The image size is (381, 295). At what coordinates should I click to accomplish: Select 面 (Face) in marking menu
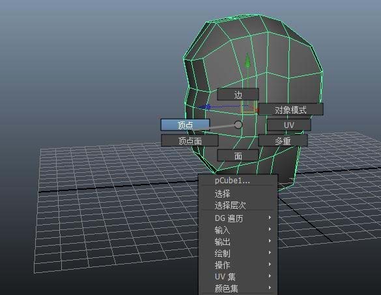(x=238, y=155)
